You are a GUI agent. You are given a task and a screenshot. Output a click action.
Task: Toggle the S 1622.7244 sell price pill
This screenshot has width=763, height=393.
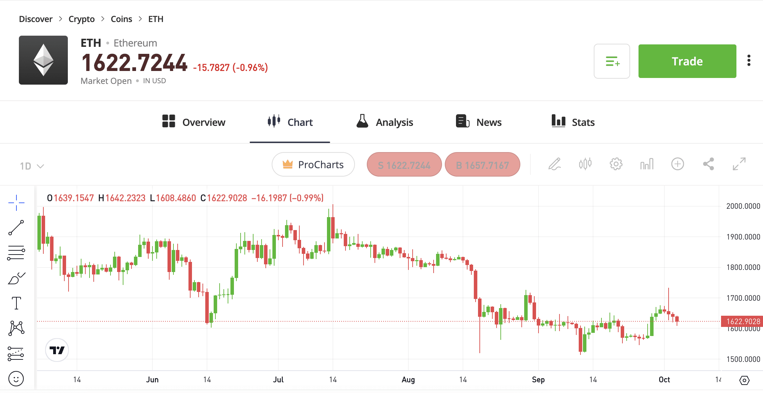(x=403, y=165)
